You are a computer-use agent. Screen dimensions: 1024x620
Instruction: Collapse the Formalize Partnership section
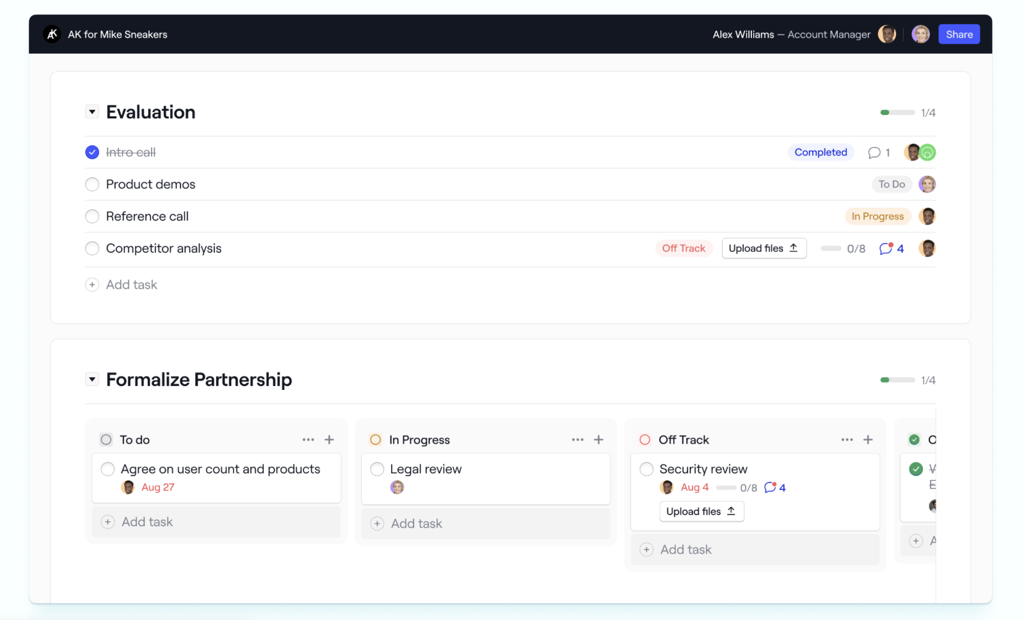pos(92,380)
